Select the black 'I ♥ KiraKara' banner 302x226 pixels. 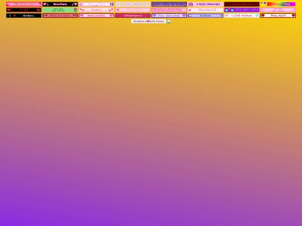[23, 16]
